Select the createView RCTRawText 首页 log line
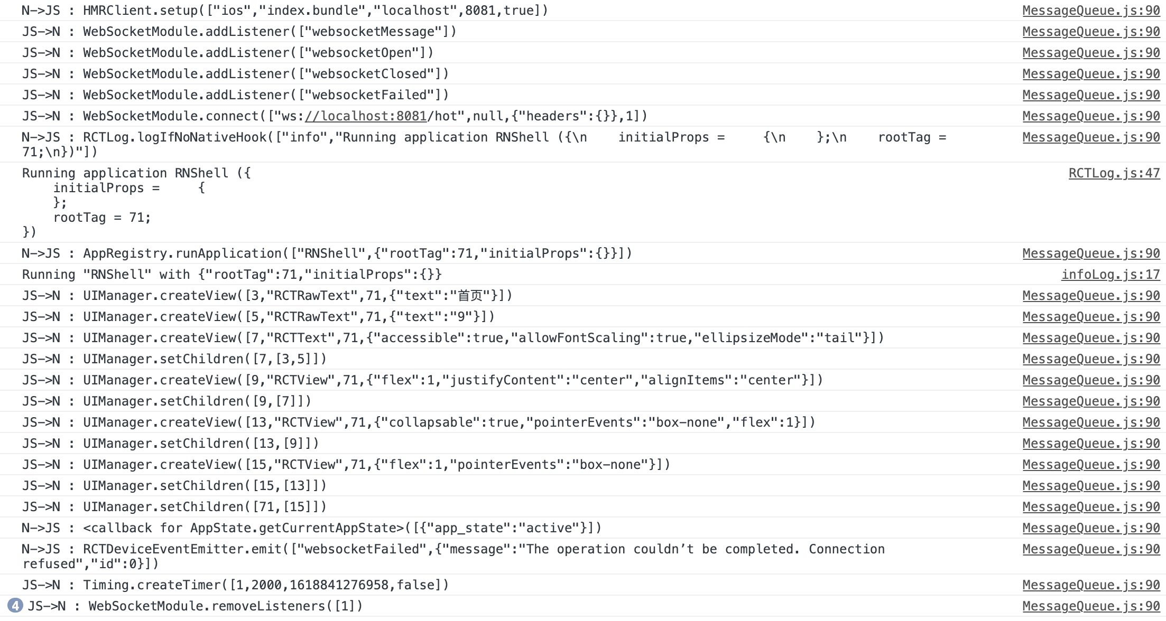This screenshot has height=621, width=1166. point(583,296)
